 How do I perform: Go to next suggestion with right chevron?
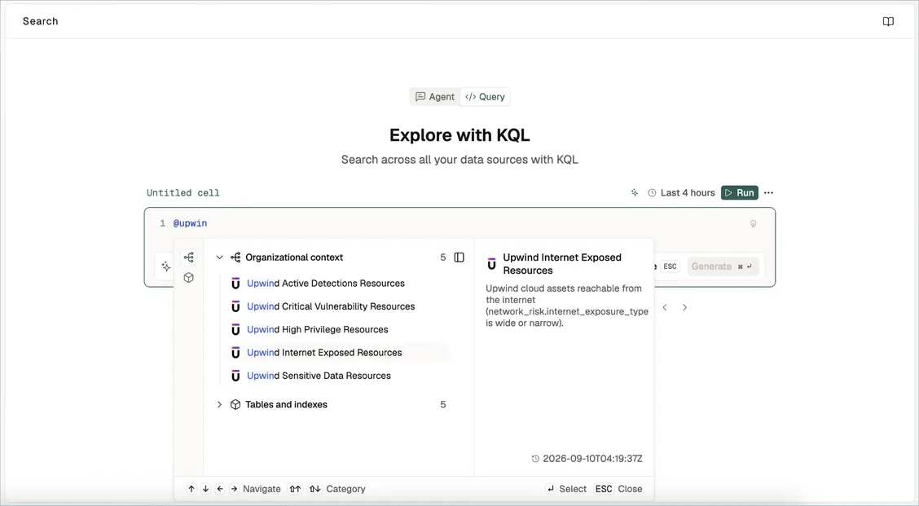pyautogui.click(x=684, y=308)
